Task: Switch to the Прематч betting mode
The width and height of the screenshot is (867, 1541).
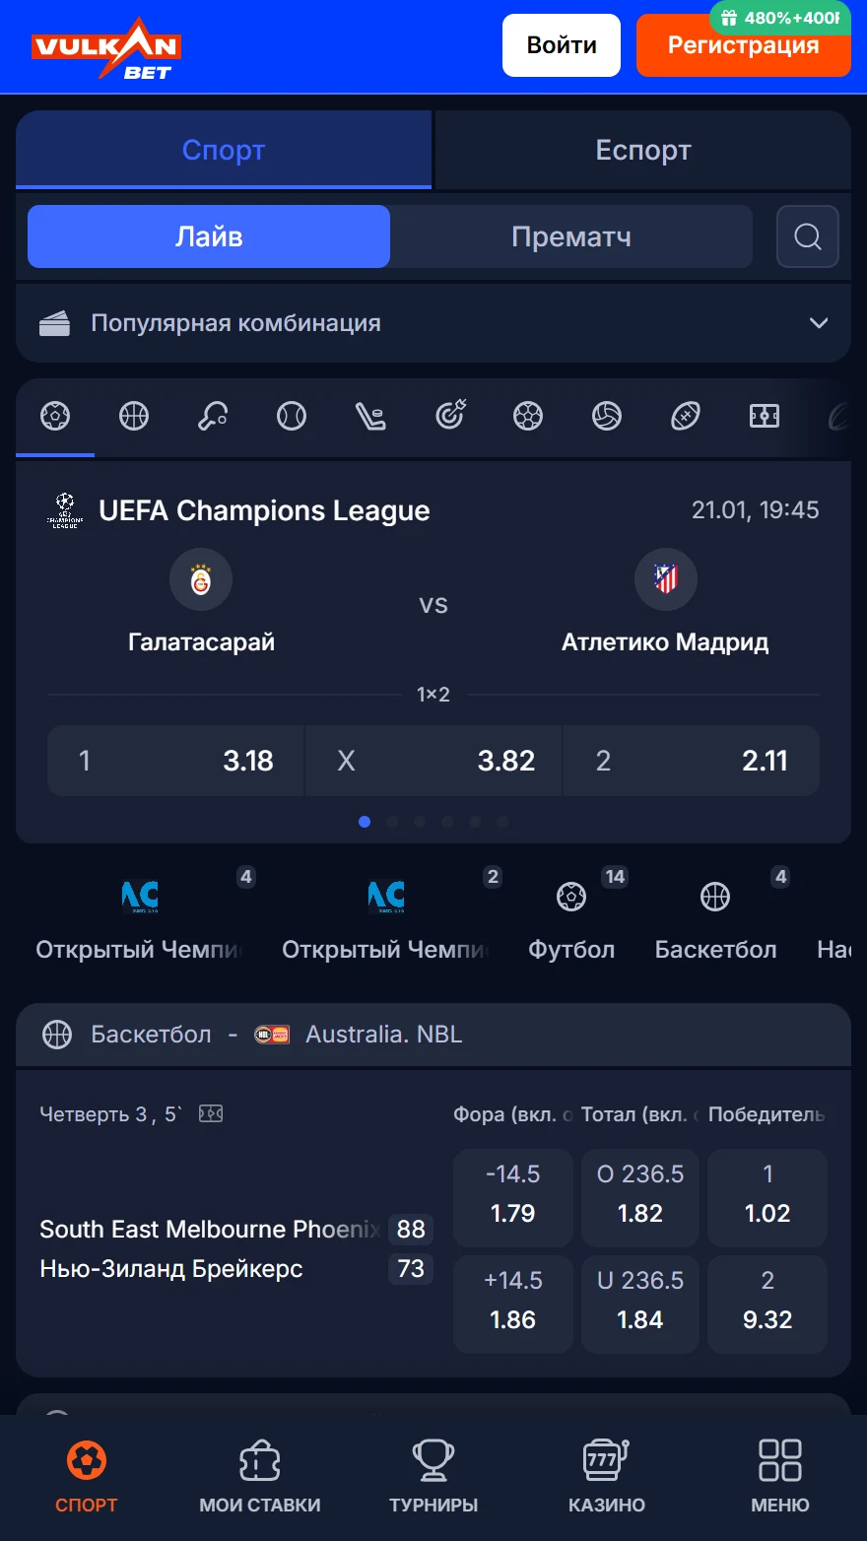Action: coord(571,236)
